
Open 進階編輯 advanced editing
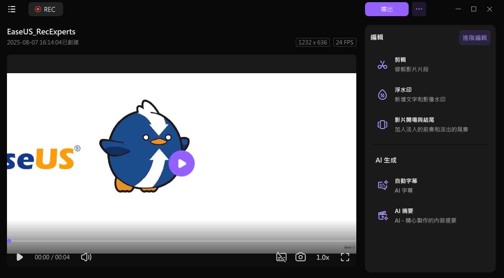tap(475, 37)
